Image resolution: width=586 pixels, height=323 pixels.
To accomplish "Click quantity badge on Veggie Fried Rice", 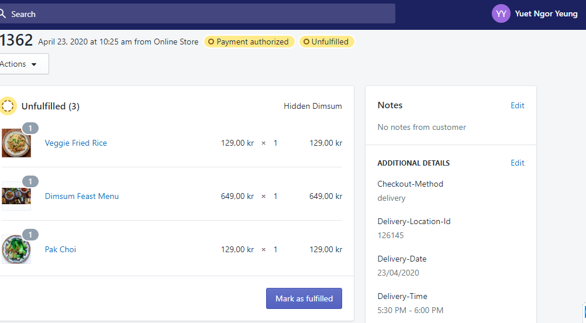I will click(30, 128).
